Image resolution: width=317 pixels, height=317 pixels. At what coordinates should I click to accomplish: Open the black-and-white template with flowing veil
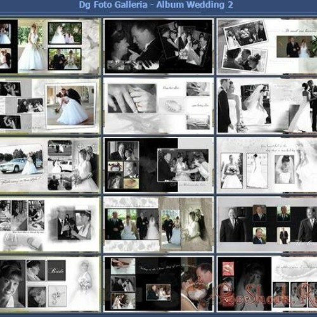point(267,106)
